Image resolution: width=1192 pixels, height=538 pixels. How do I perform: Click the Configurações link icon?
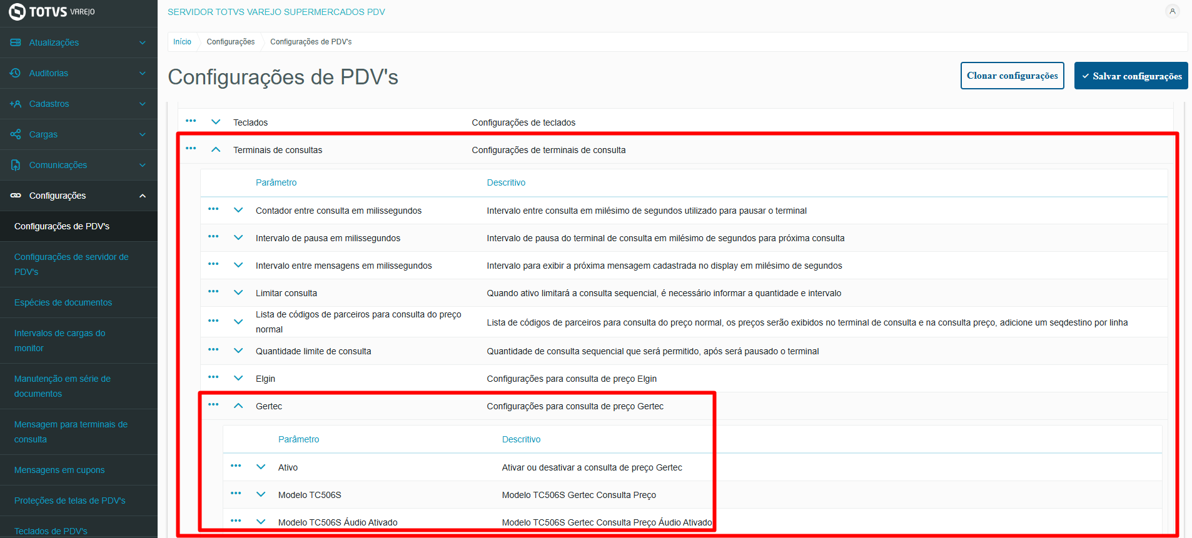tap(16, 196)
